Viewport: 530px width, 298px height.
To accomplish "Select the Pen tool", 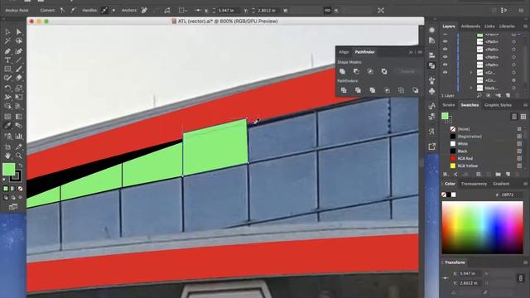I will click(x=7, y=51).
